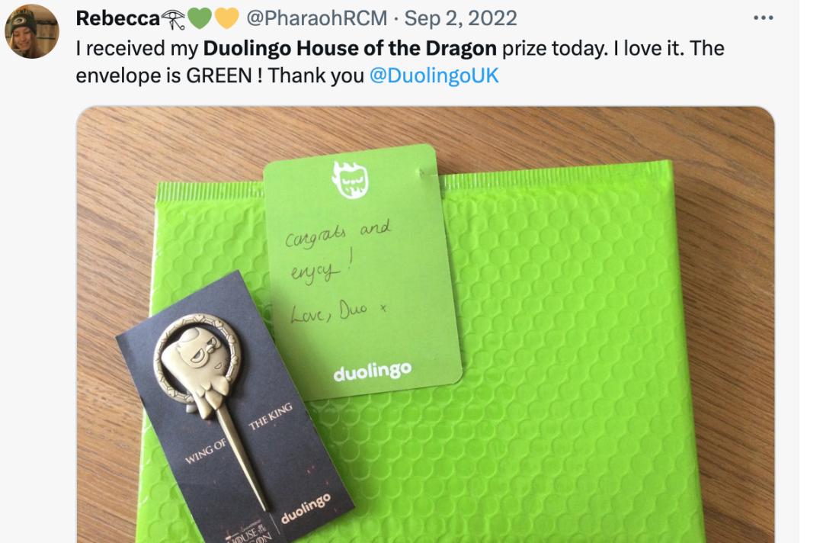Click the yellow heart emoji in the name
Screen dimensions: 823x543
[227, 19]
